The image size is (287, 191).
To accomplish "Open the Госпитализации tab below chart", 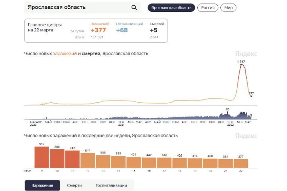I will coord(111,185).
